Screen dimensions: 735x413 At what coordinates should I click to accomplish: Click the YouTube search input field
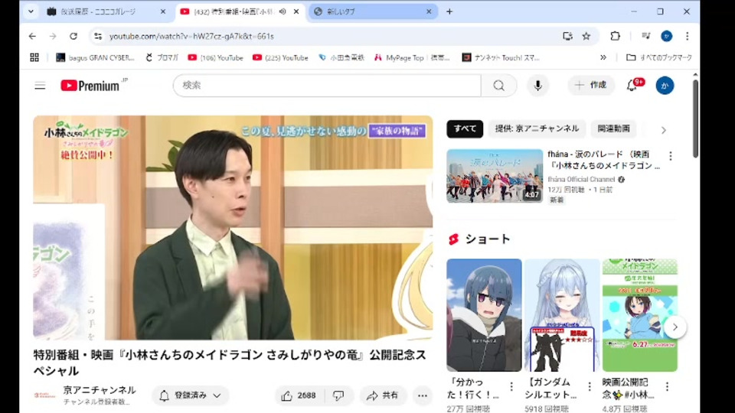(327, 85)
